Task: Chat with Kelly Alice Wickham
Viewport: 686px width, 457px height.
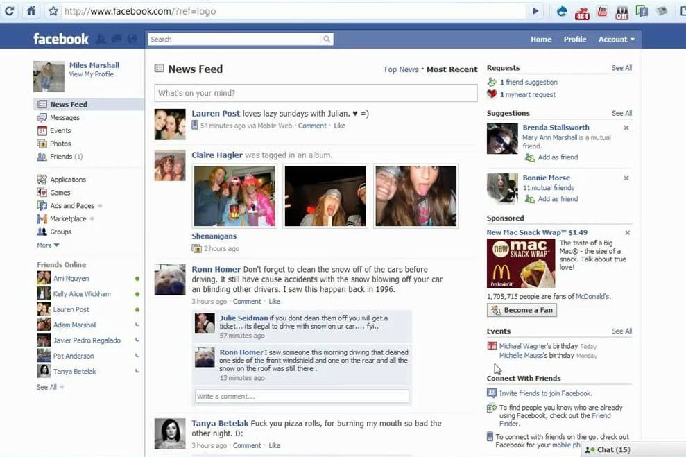Action: point(82,294)
